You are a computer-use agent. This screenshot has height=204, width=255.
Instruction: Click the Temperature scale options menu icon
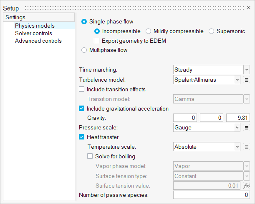click(247, 147)
